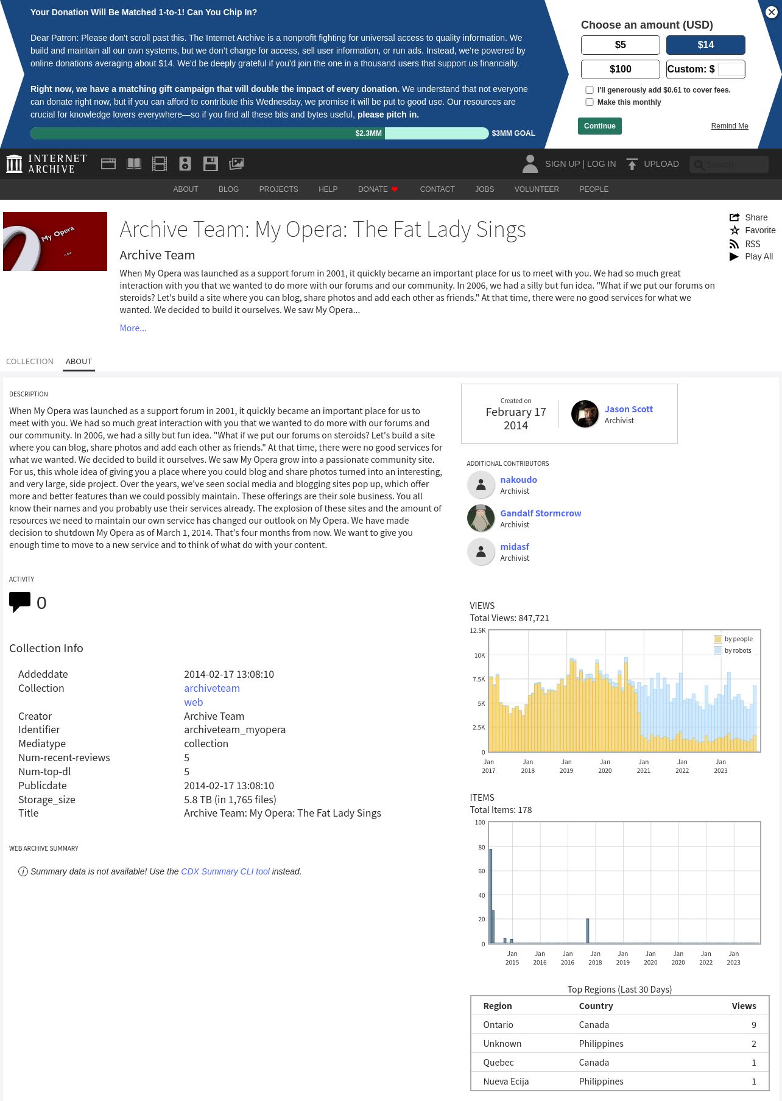Open the web collection link

(x=193, y=702)
